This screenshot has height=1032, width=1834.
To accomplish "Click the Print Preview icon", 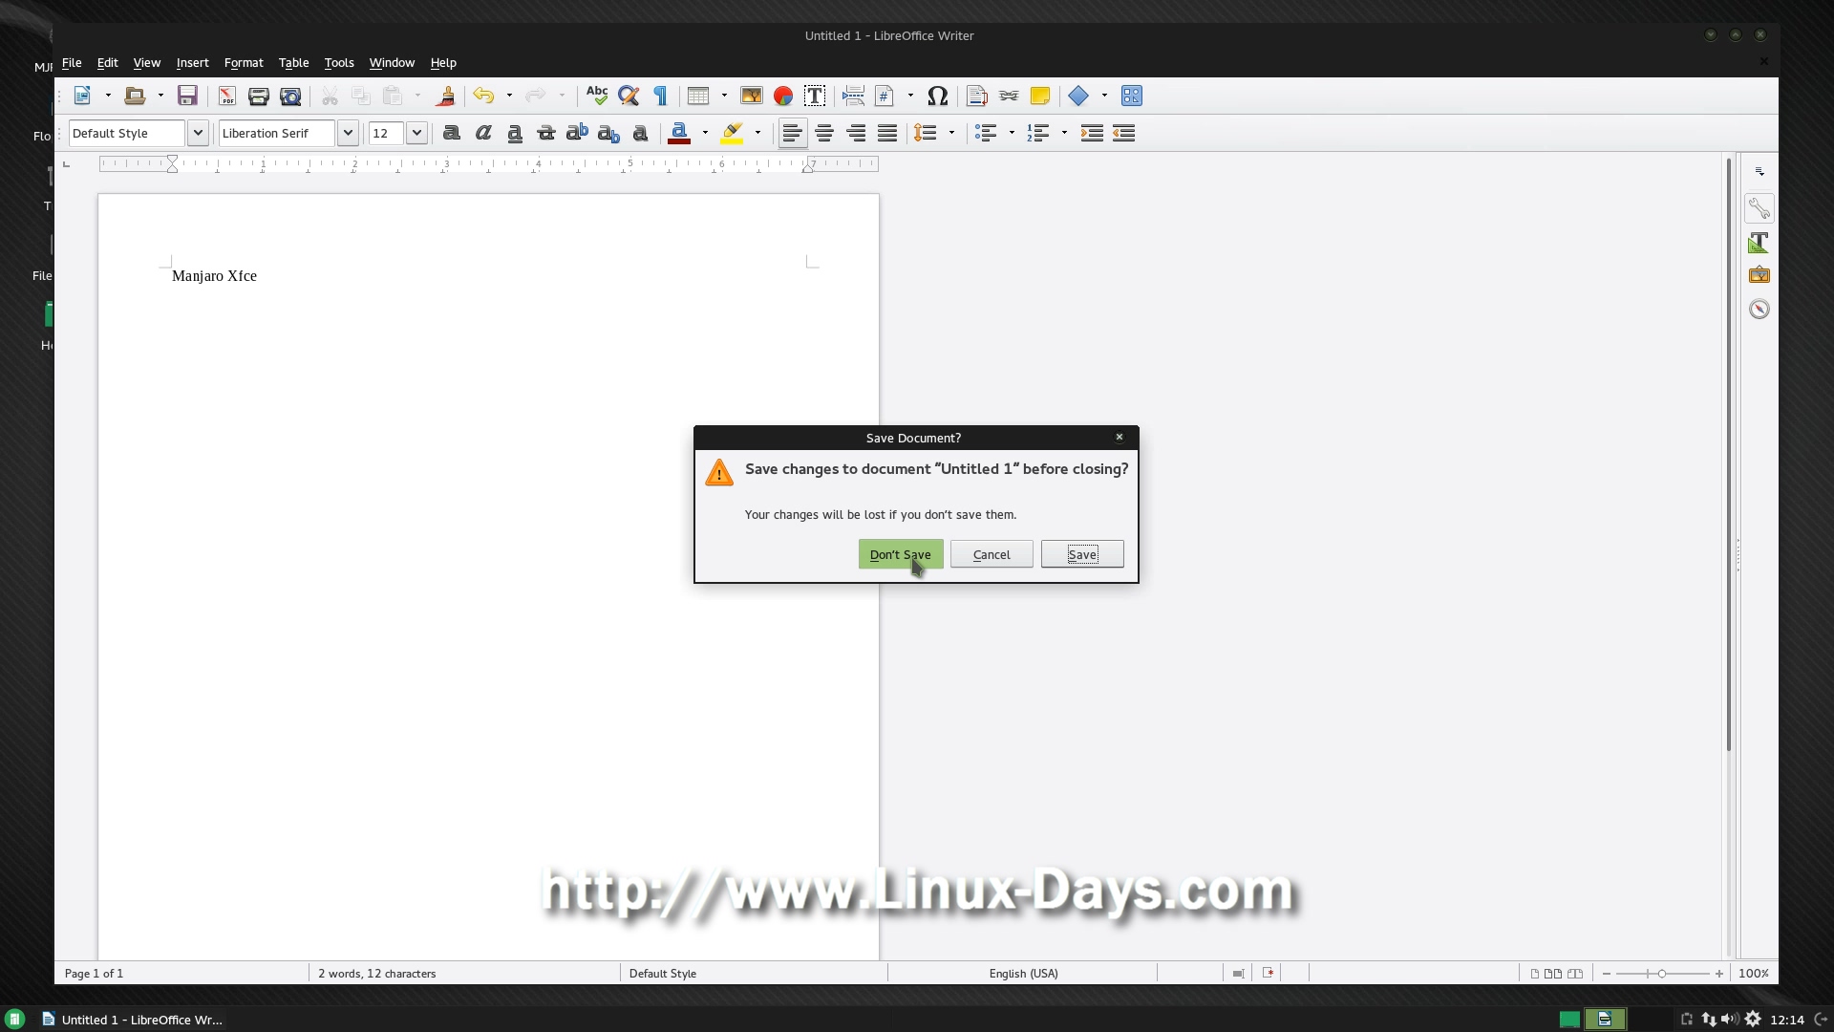I will coord(290,96).
